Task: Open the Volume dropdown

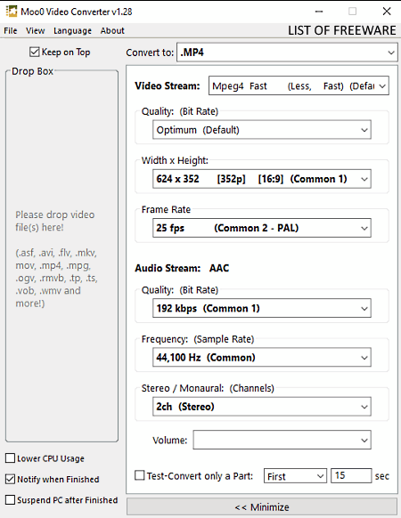Action: point(282,440)
